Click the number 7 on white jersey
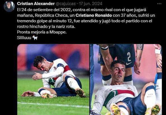The width and height of the screenshot is (166, 115). [114, 93]
